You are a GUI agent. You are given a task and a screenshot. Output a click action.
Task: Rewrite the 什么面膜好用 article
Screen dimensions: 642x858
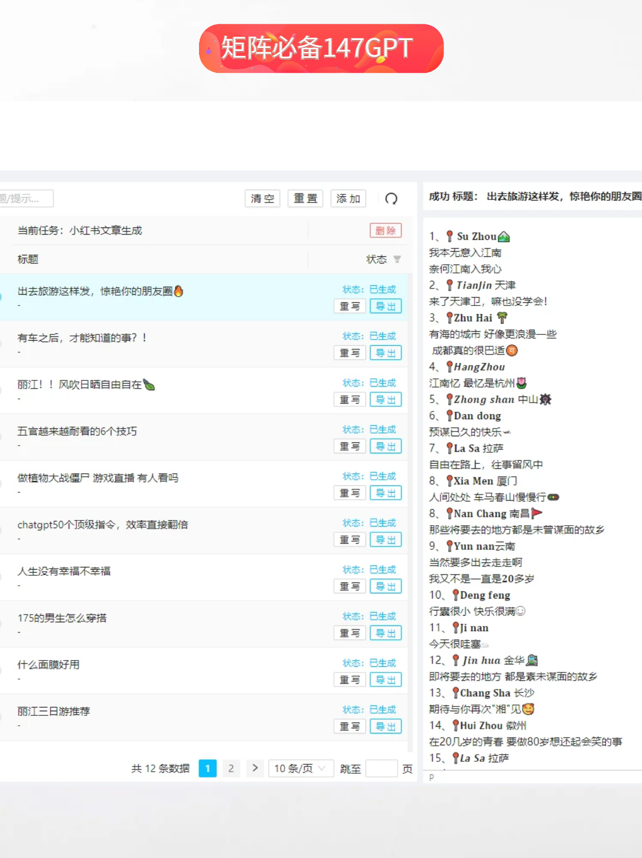tap(349, 680)
